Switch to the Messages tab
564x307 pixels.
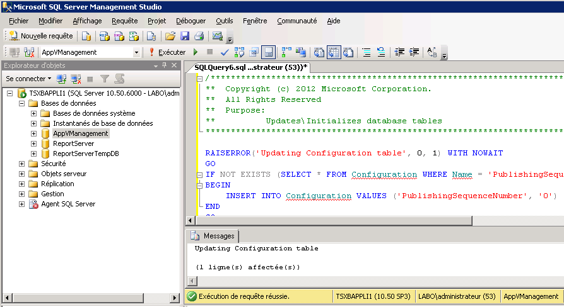click(x=212, y=236)
